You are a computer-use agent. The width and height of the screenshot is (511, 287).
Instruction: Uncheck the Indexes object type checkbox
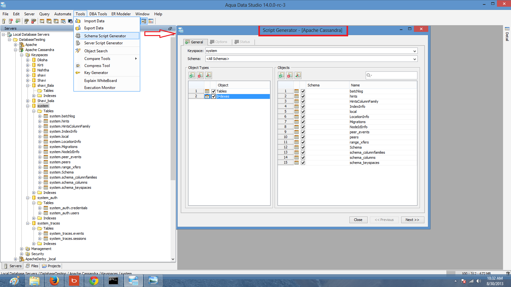coord(214,96)
